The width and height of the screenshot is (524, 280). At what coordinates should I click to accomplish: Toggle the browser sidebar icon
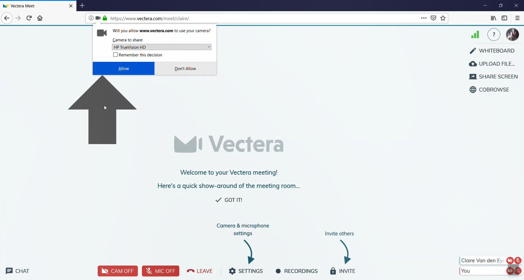504,18
